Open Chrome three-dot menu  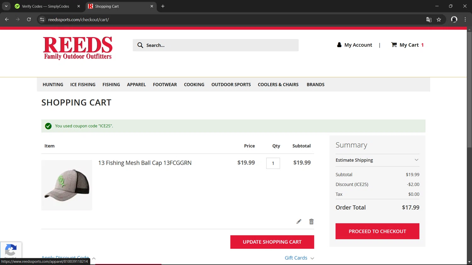[465, 19]
